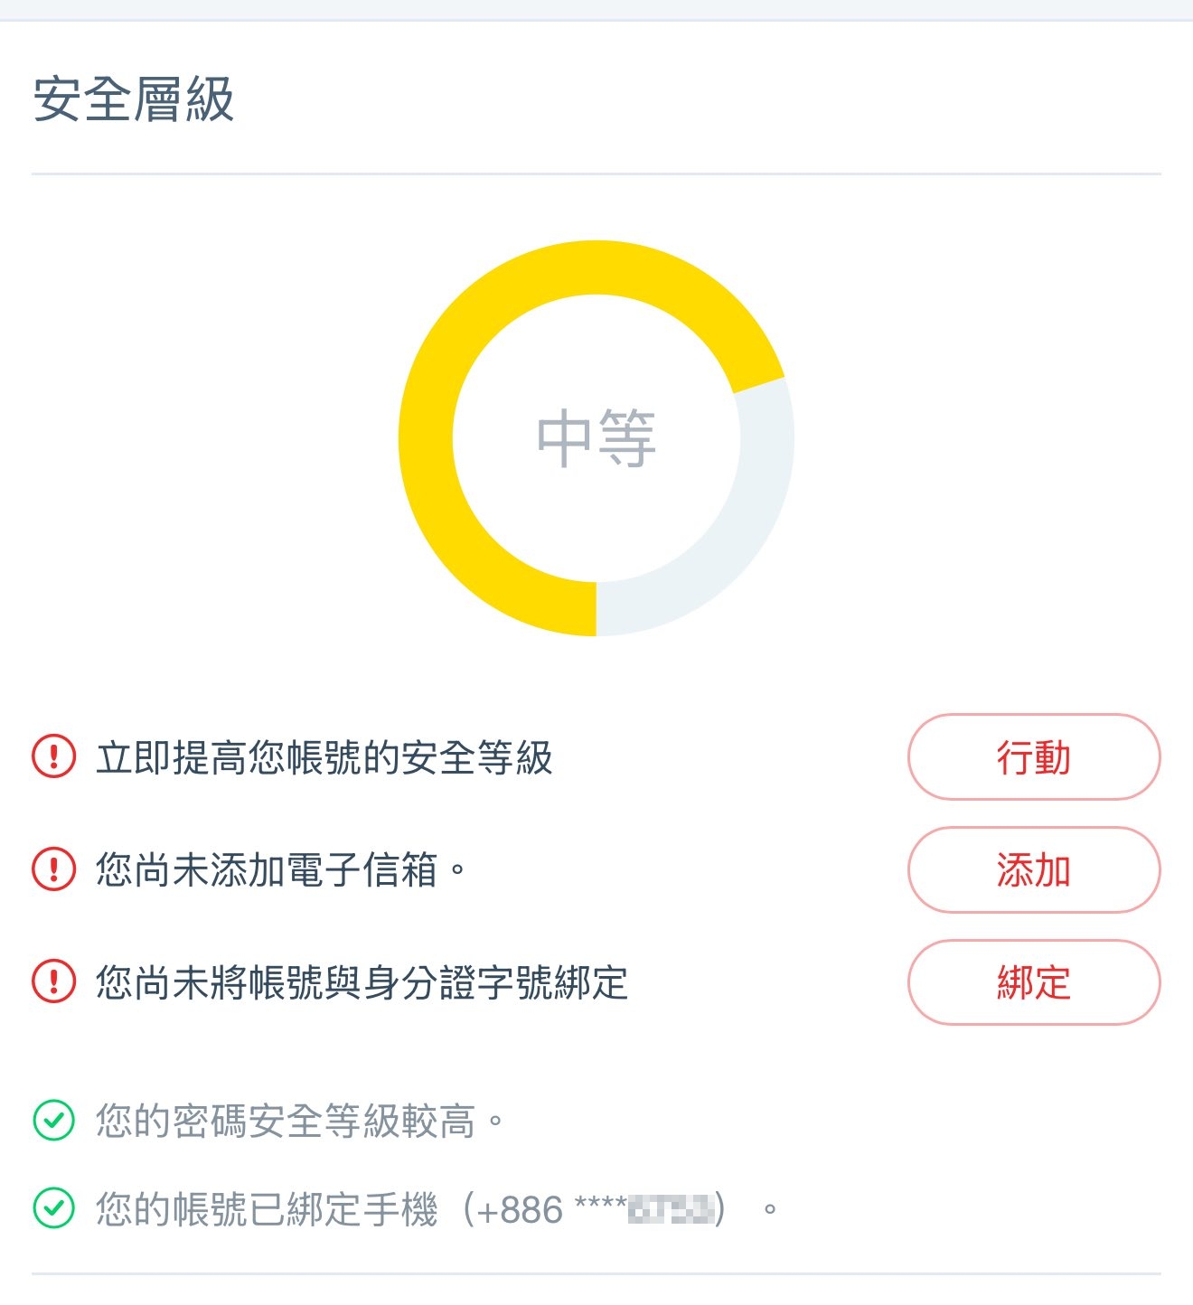
Task: Select the 您尚未將帳號與身分證字號綁定 message
Action: tap(362, 982)
